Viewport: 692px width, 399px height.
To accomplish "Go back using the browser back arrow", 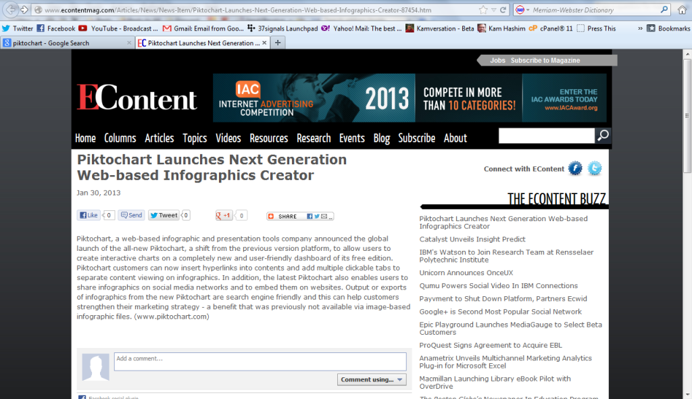I will click(10, 9).
